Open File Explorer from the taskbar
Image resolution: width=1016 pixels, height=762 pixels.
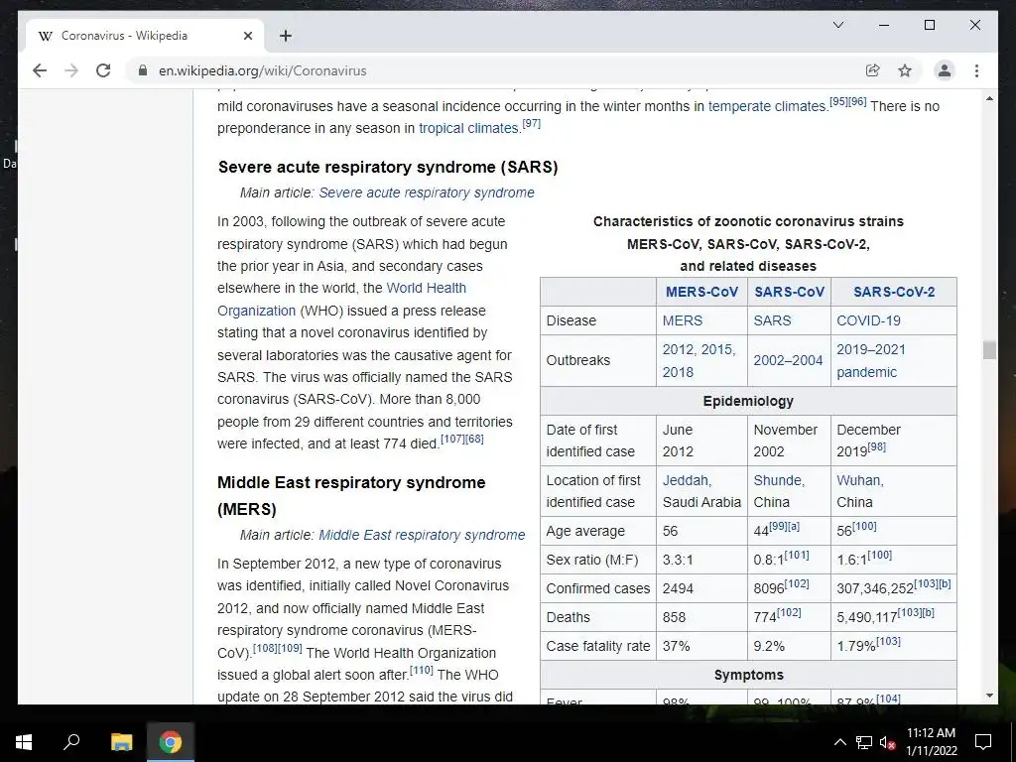(121, 741)
